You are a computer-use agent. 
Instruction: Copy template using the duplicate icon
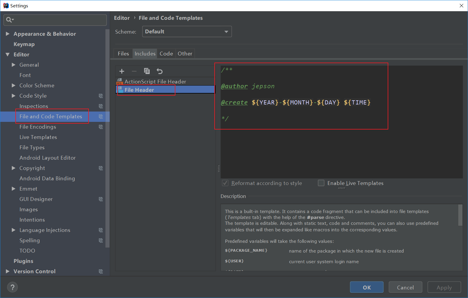[x=147, y=71]
